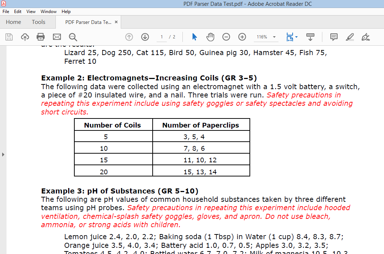Print the current document

click(40, 37)
